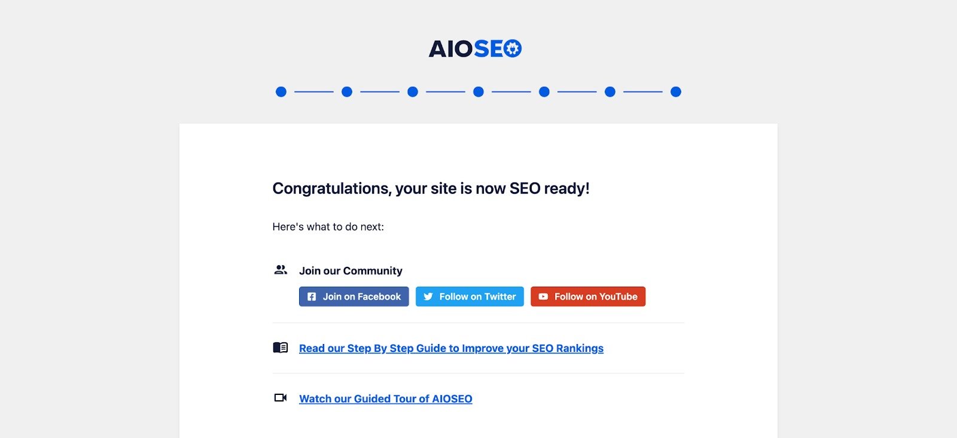Click the Twitter bird icon
Viewport: 957px width, 438px height.
tap(428, 297)
